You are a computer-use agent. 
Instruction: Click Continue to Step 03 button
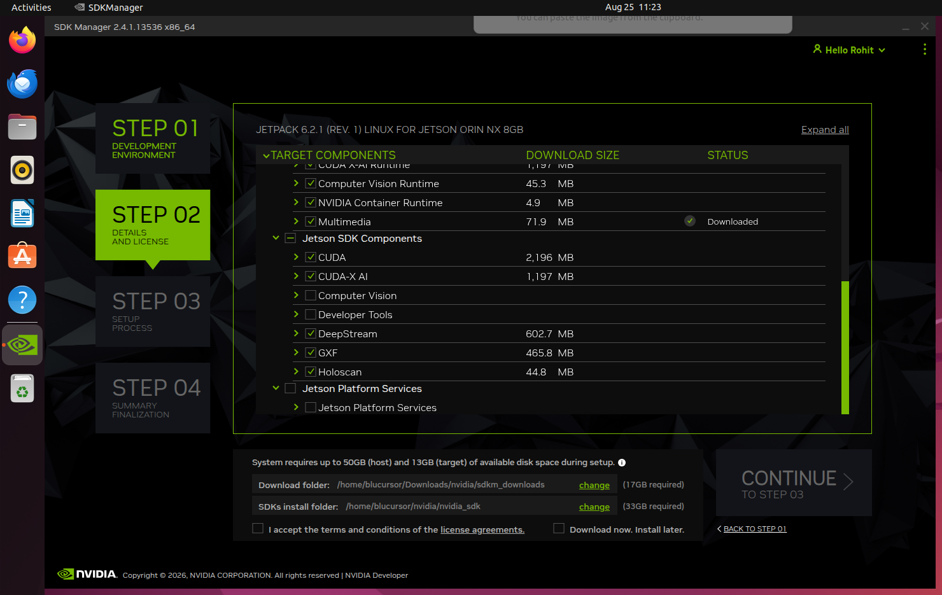pos(794,483)
